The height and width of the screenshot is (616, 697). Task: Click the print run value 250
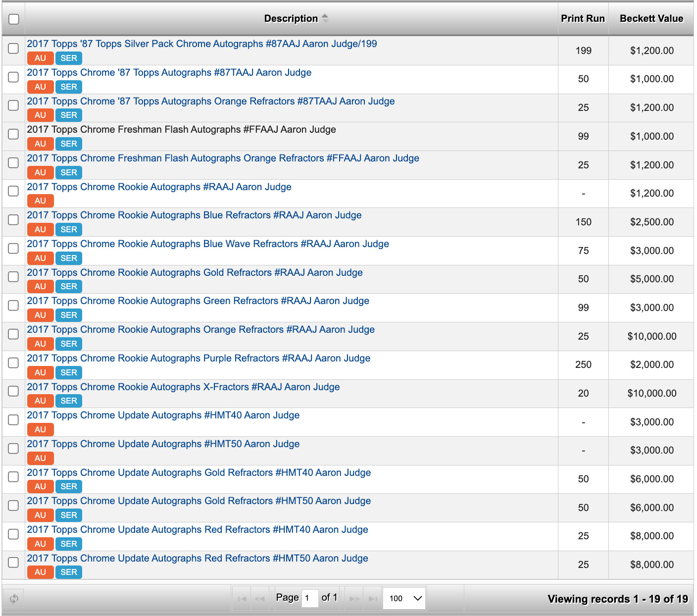(584, 364)
